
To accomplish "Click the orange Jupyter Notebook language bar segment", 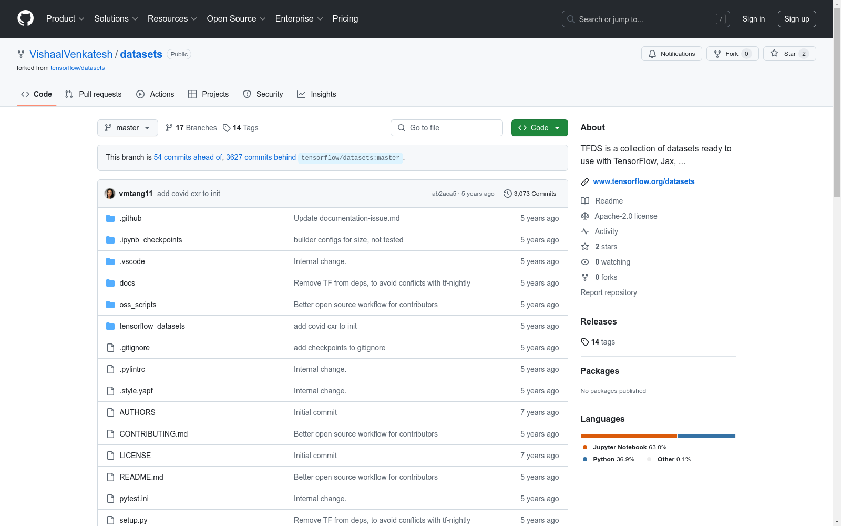I will click(629, 436).
